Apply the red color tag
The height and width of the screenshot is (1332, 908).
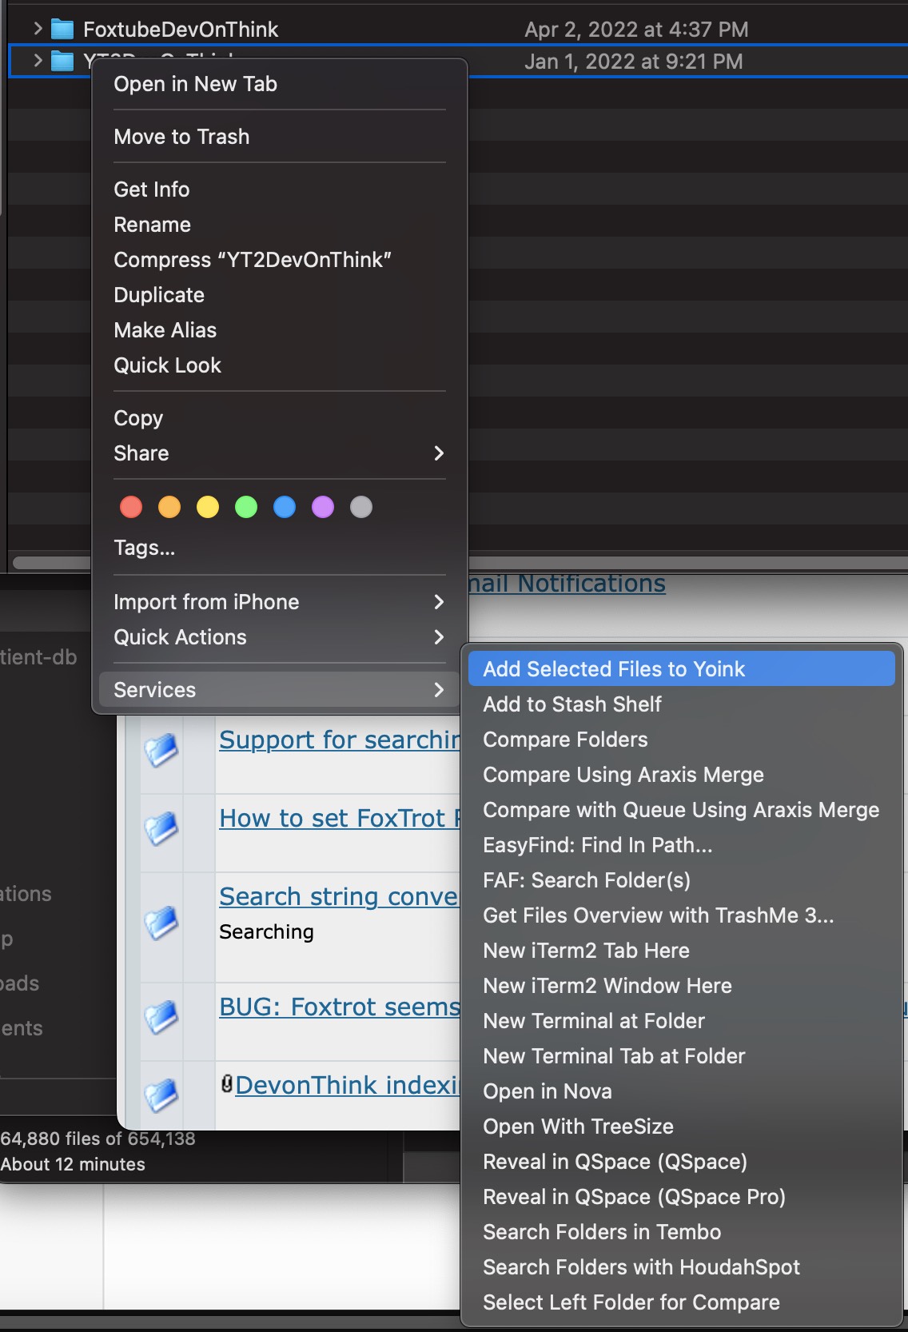tap(131, 507)
